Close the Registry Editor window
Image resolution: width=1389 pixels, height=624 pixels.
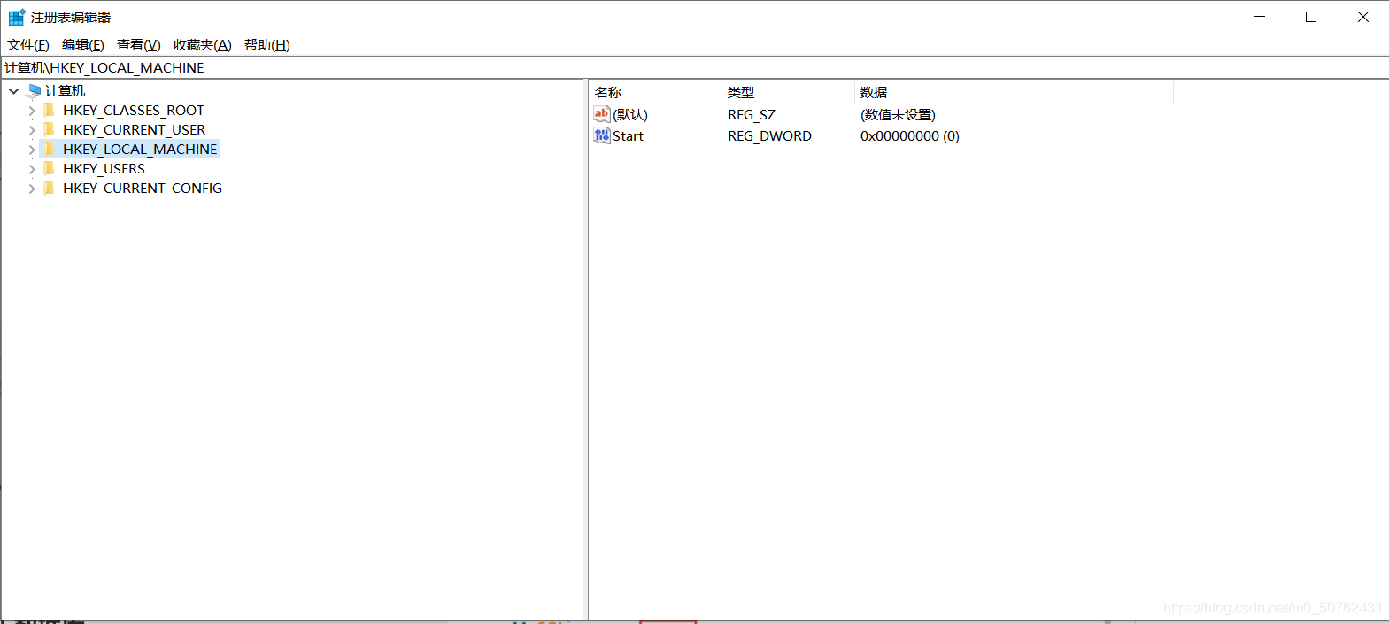tap(1363, 17)
